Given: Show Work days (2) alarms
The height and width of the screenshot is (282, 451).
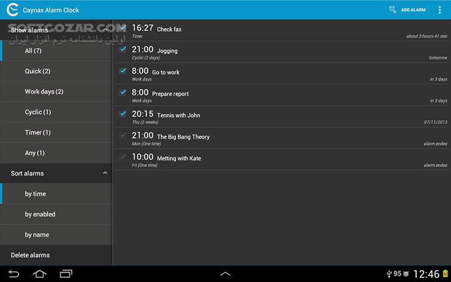Looking at the screenshot, I should coord(56,92).
